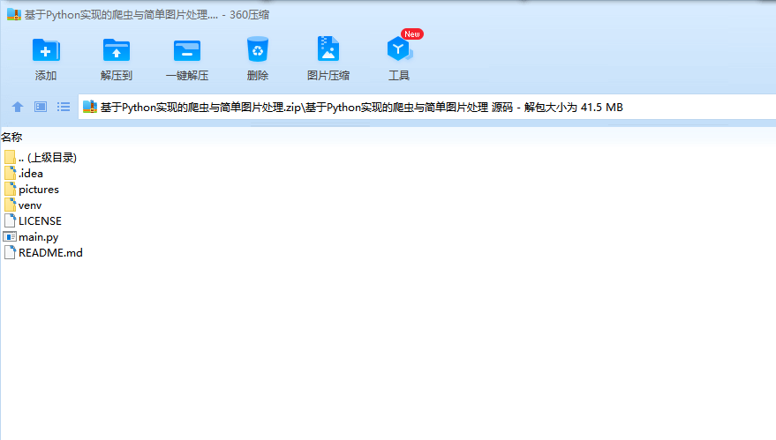
Task: Select the '.. (上级目录)' entry
Action: tap(48, 158)
